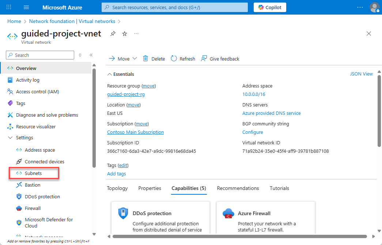Toggle sidebar expand-collapse arrows
The width and height of the screenshot is (382, 245).
(x=80, y=55)
